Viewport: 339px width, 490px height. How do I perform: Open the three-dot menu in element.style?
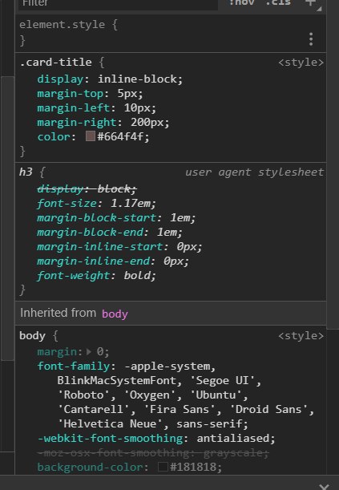tap(311, 39)
